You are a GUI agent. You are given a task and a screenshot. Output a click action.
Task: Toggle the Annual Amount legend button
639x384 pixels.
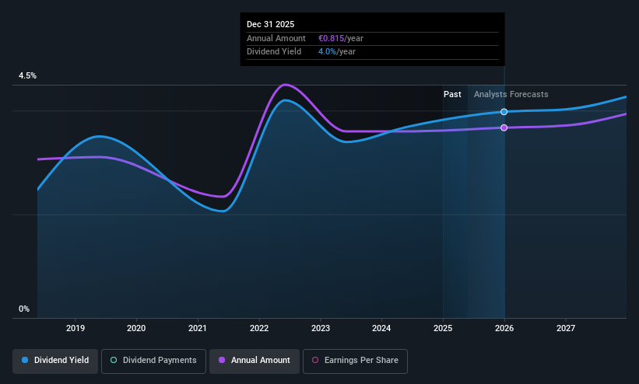[255, 361]
